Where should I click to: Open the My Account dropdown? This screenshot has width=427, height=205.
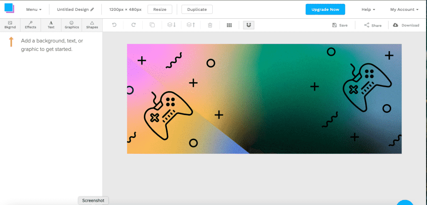(x=404, y=10)
